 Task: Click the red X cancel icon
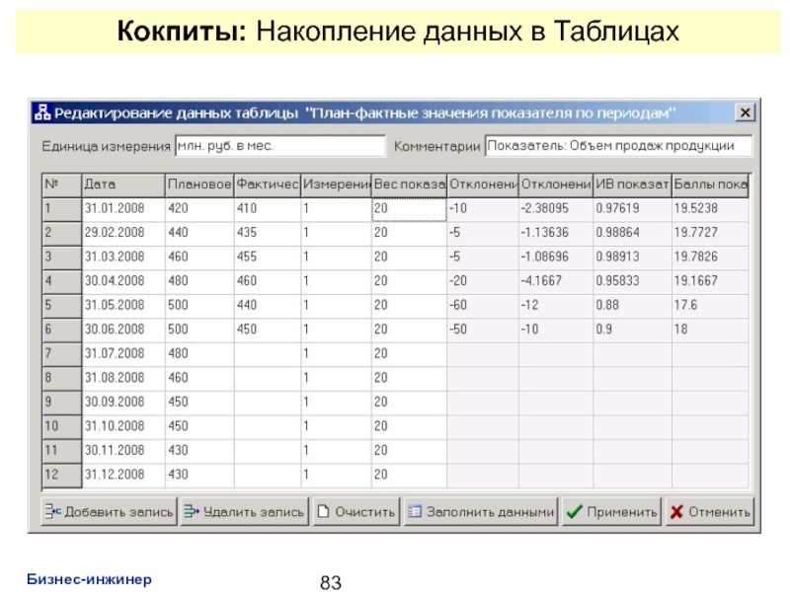point(676,512)
